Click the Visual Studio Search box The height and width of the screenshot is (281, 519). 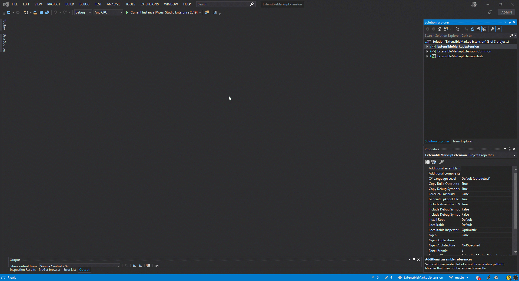(225, 4)
